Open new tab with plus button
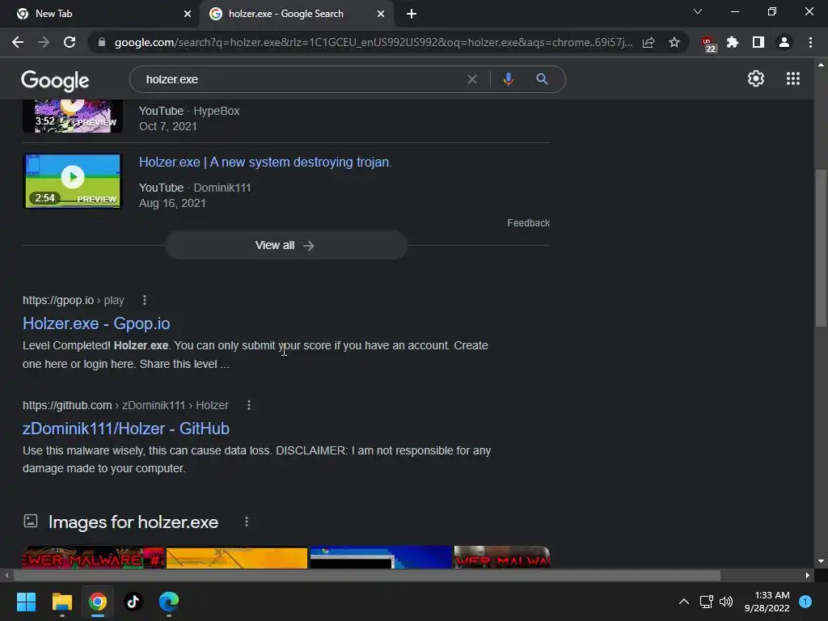The width and height of the screenshot is (828, 621). tap(412, 14)
